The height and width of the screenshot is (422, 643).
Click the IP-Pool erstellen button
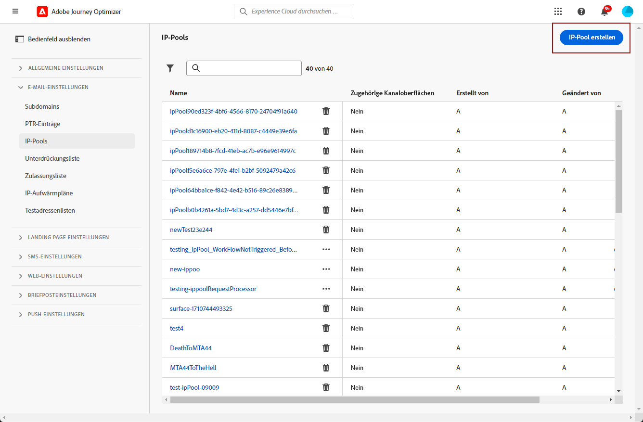(x=592, y=37)
